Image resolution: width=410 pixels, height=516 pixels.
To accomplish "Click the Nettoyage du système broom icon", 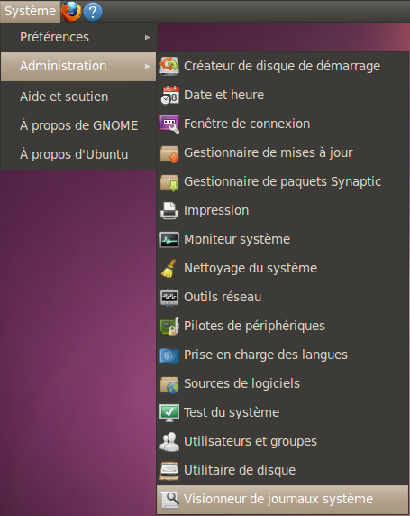I will click(169, 269).
